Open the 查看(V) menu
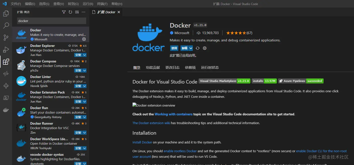 [59, 4]
